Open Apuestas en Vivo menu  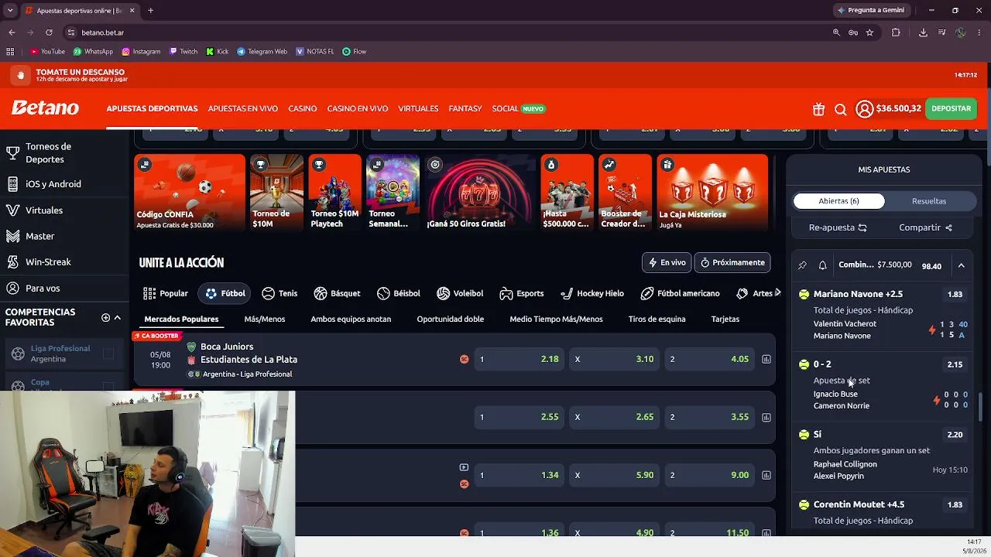pyautogui.click(x=243, y=109)
